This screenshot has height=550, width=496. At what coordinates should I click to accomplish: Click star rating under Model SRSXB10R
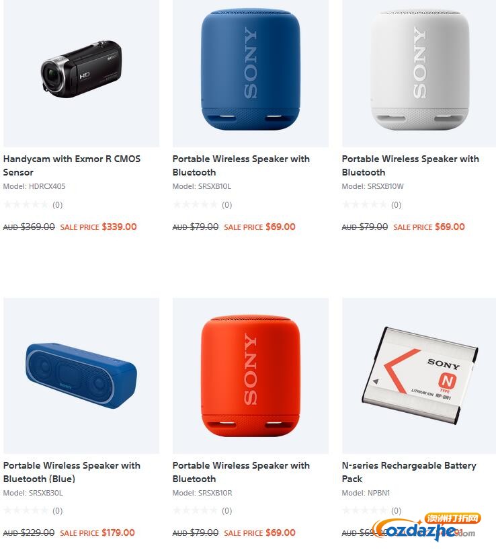click(x=195, y=511)
